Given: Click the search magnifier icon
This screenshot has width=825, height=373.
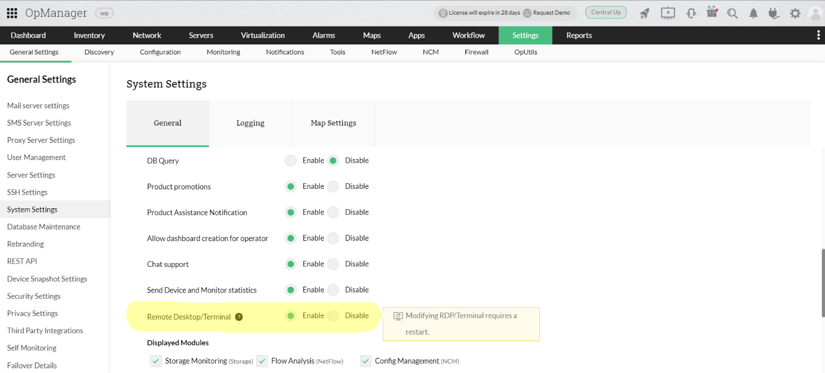Looking at the screenshot, I should [x=732, y=14].
